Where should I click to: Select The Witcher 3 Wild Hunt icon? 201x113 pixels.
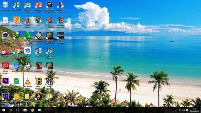50,5
